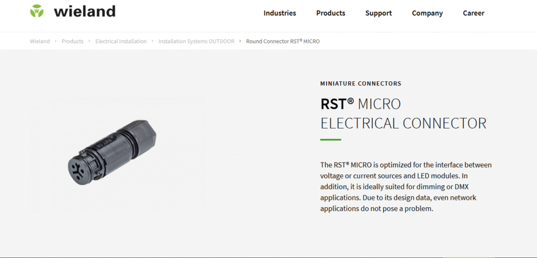The image size is (537, 258).
Task: Open Installation Systems OUTDOOR breadcrumb
Action: (196, 41)
